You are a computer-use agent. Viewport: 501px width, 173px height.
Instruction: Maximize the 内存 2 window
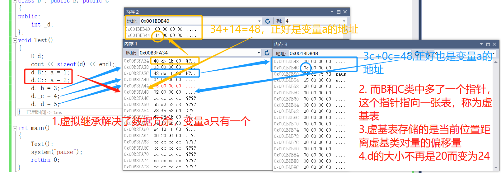coord(339,12)
